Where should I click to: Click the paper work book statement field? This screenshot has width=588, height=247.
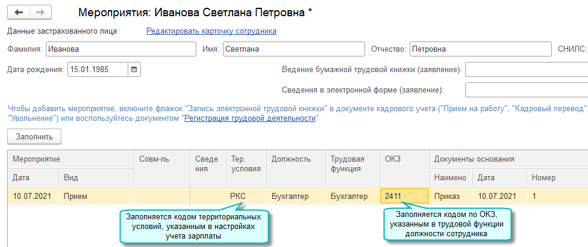[x=527, y=70]
